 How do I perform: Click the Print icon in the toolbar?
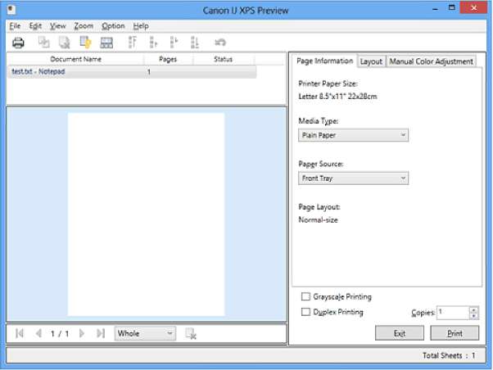[17, 43]
